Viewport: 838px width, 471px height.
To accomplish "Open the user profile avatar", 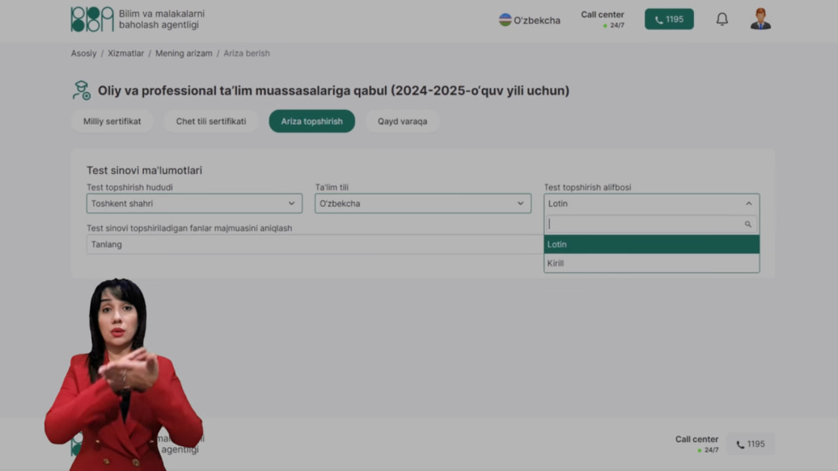I will point(761,19).
